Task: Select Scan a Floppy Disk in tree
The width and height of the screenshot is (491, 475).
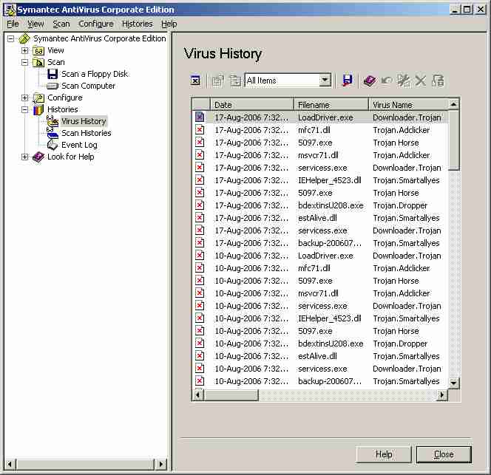Action: coord(95,74)
